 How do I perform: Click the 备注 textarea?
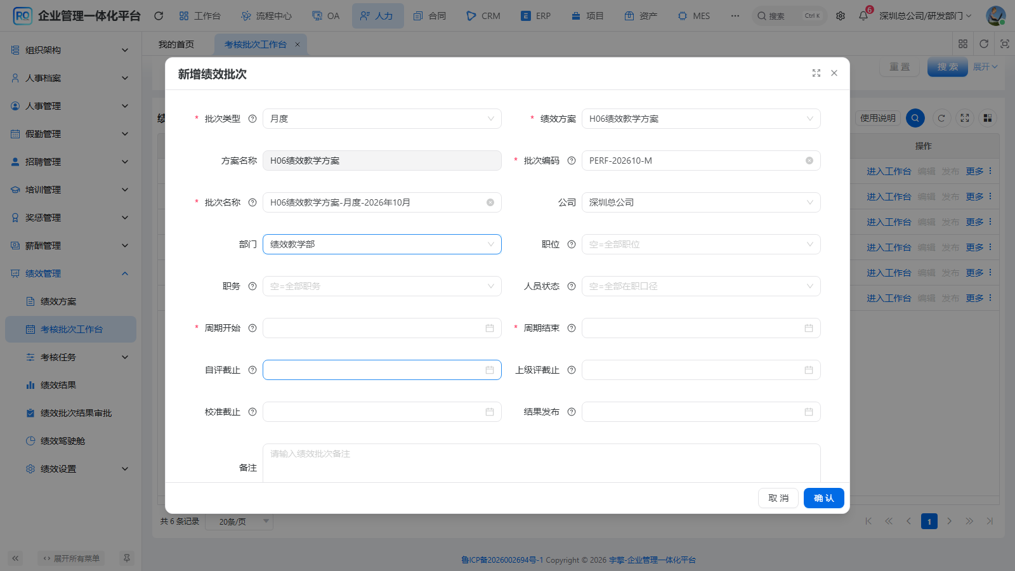click(x=542, y=463)
